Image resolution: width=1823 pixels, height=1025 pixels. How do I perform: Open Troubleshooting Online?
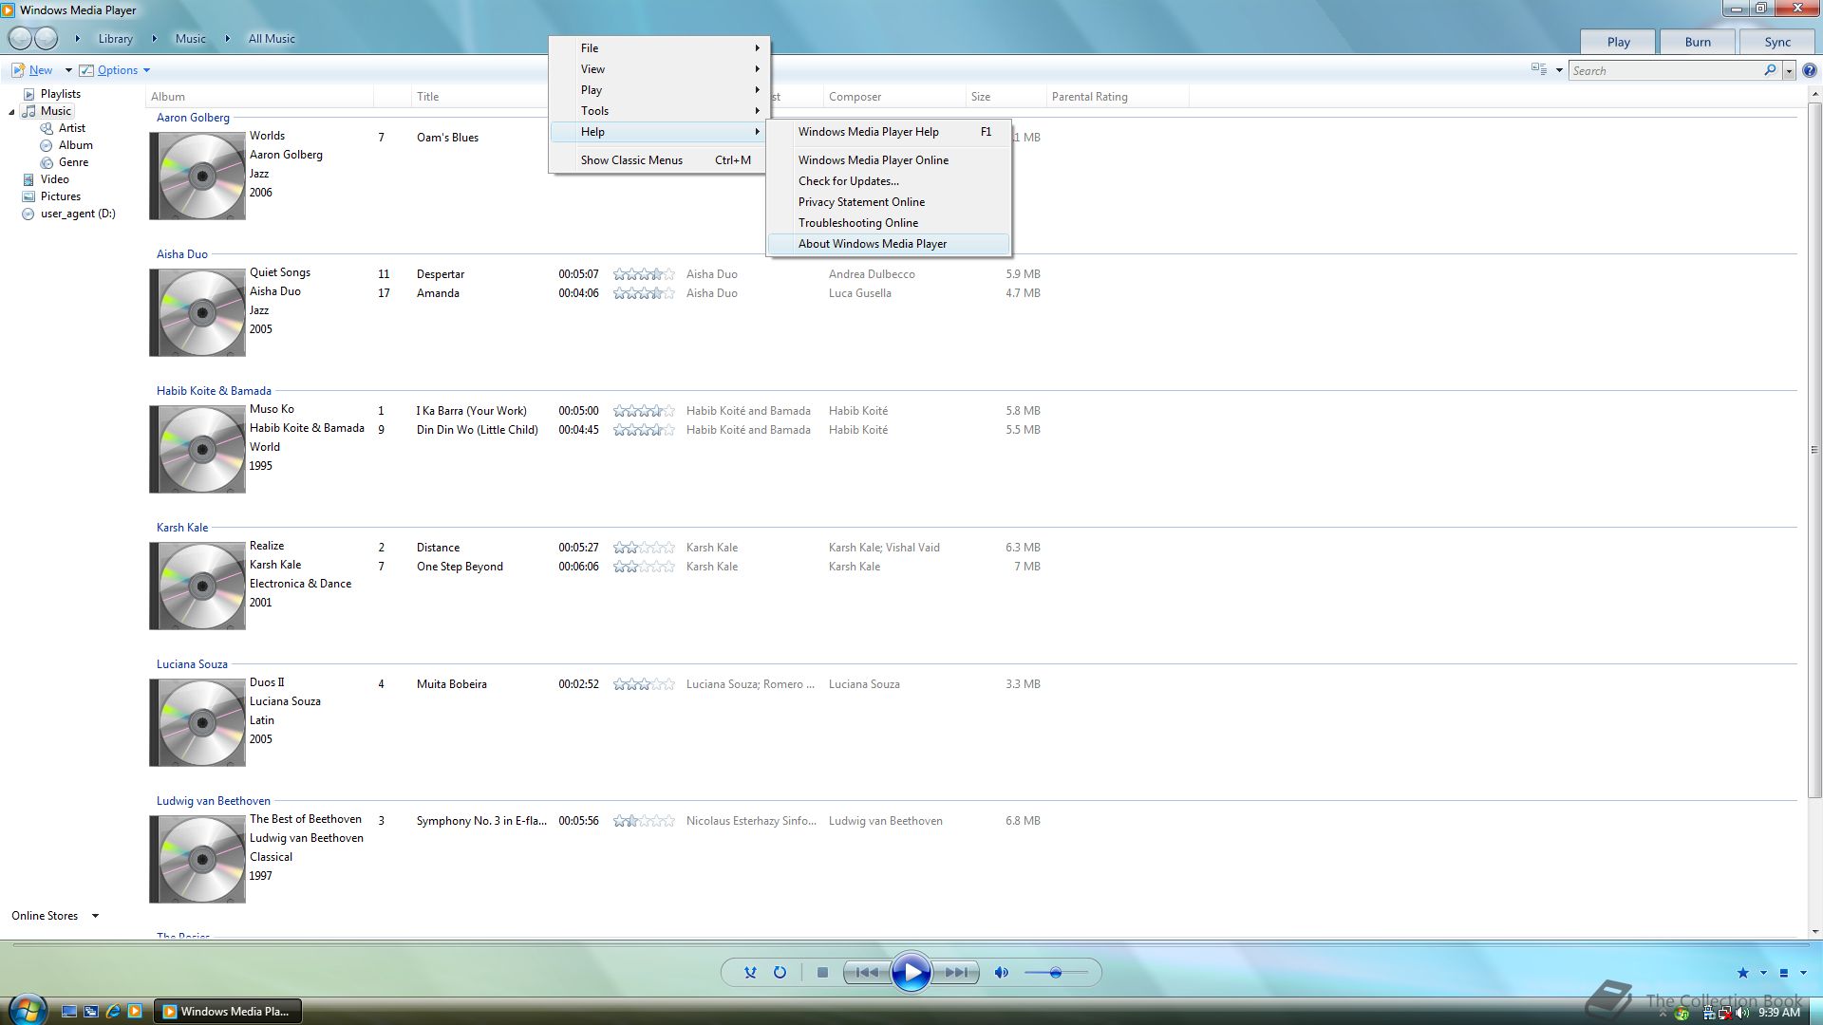[x=889, y=223]
